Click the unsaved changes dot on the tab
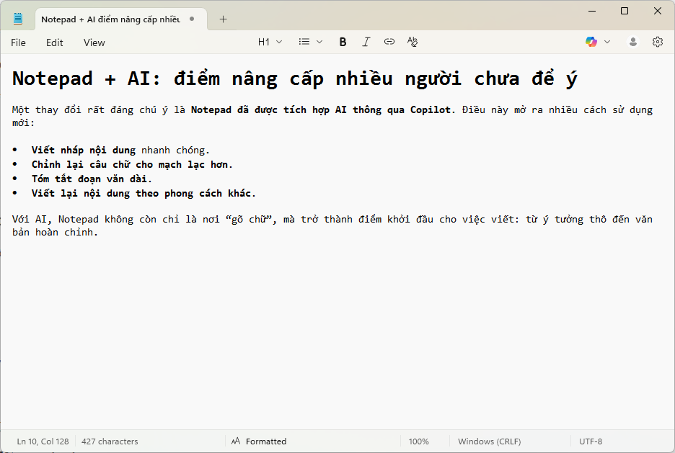Screen dimensions: 675x453 (x=192, y=19)
